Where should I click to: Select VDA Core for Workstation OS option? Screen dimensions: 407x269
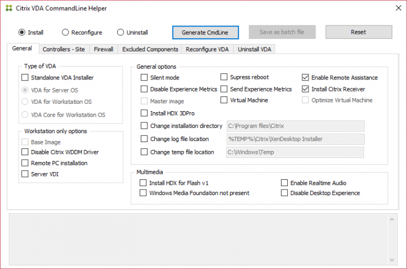[x=25, y=114]
